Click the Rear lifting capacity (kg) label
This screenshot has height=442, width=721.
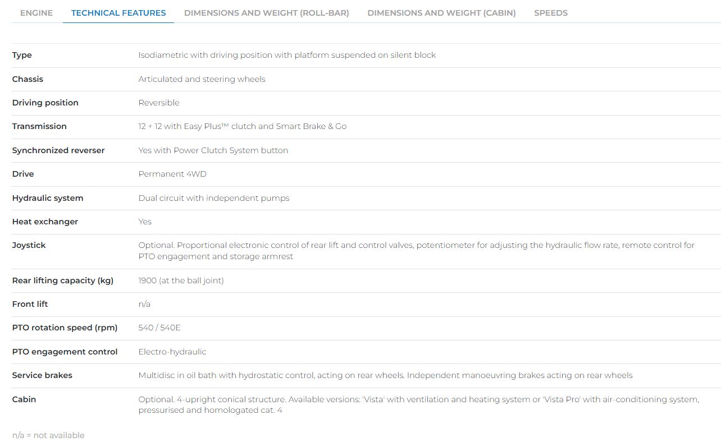pyautogui.click(x=63, y=280)
